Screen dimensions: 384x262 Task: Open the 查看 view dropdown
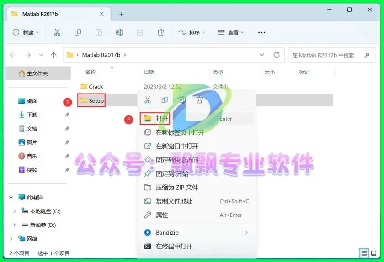231,32
